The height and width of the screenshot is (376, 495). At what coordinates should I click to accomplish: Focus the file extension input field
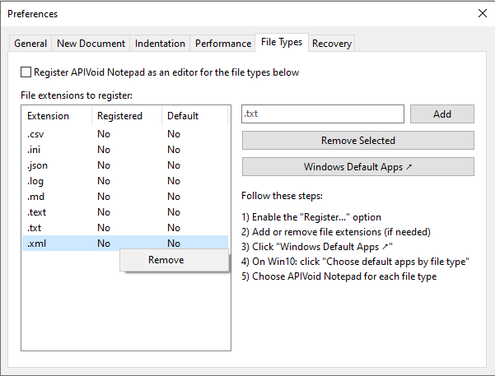coord(323,114)
